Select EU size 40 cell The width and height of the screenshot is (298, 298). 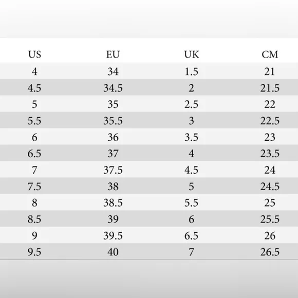tap(113, 252)
